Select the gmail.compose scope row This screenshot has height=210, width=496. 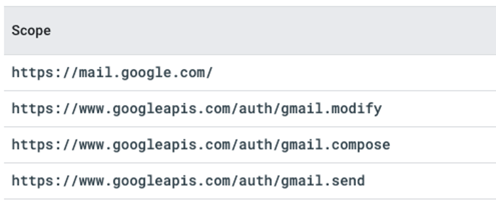tap(250, 145)
